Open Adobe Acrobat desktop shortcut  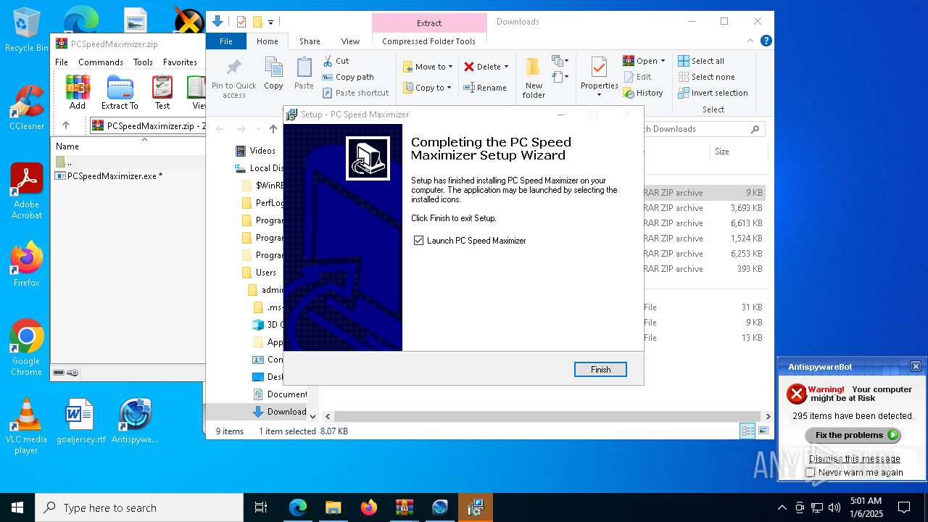26,191
